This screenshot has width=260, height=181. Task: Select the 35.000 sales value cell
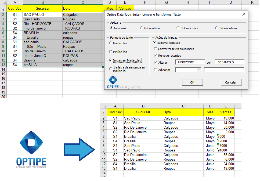tap(226, 155)
